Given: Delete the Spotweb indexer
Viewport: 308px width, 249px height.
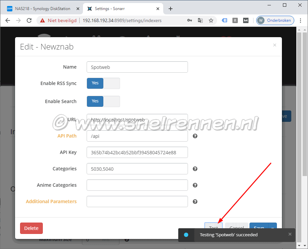Looking at the screenshot, I should coord(31,228).
